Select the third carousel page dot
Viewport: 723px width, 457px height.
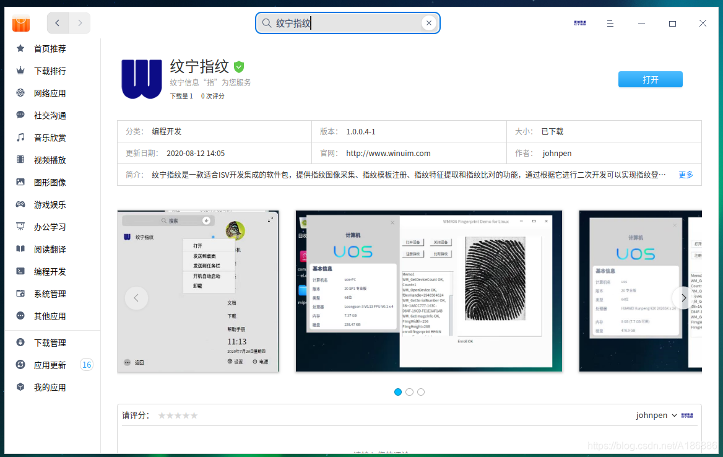[x=421, y=392]
